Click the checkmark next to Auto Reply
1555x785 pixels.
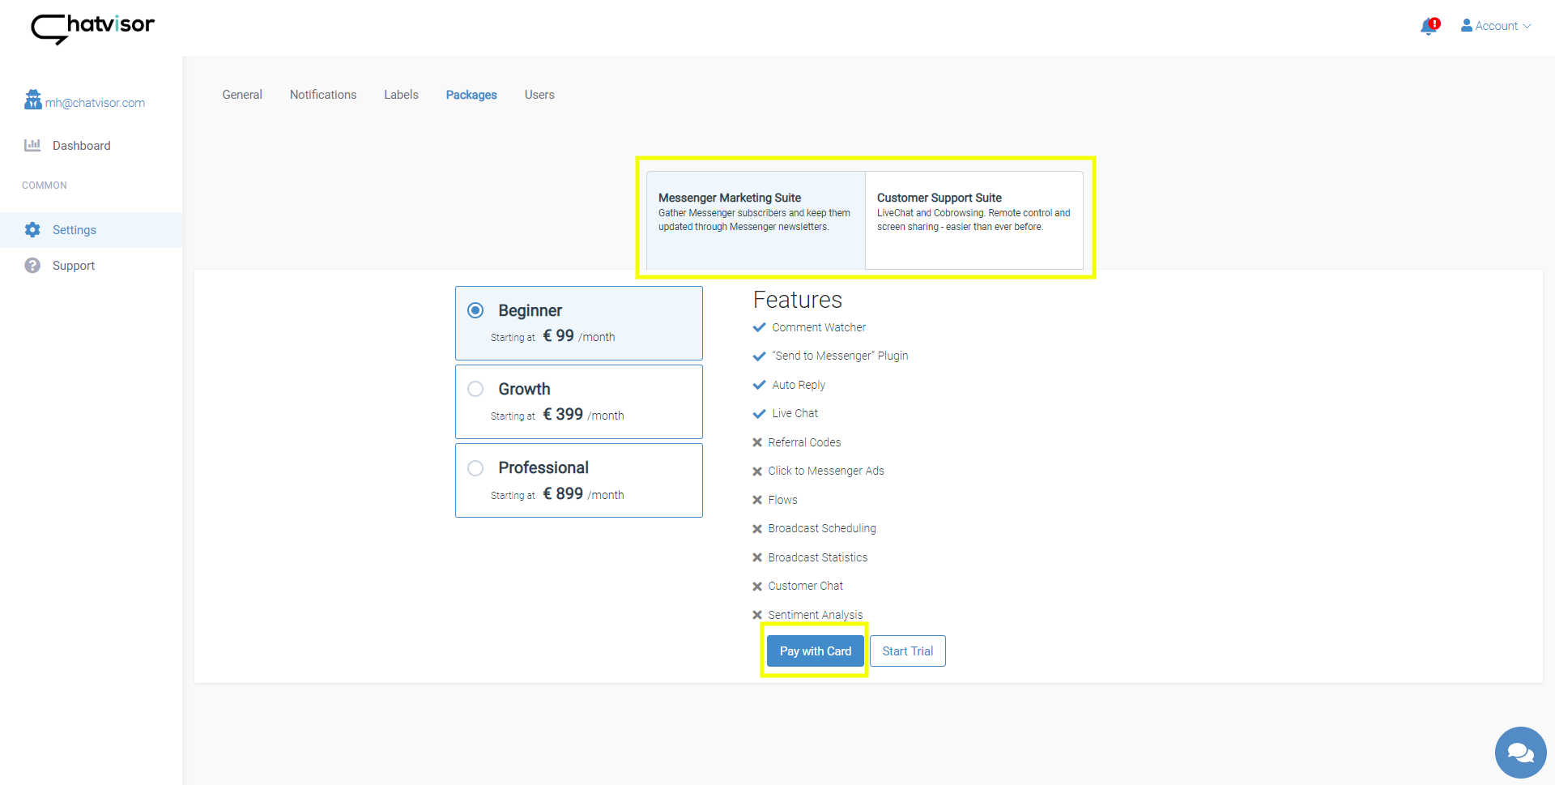(x=759, y=385)
